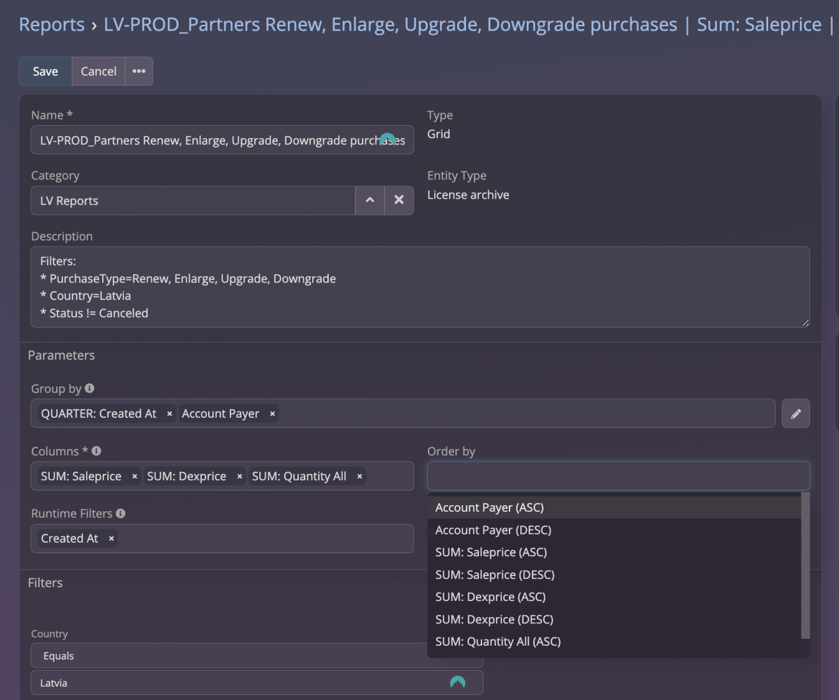
Task: Pick SUM: Dexprice (ASC) ordering option
Action: point(490,597)
